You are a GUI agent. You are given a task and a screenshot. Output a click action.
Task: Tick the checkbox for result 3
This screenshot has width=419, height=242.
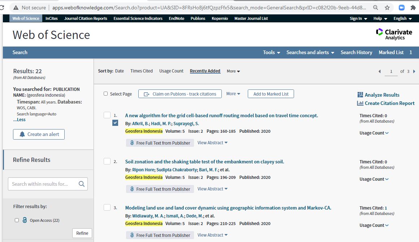pos(107,207)
